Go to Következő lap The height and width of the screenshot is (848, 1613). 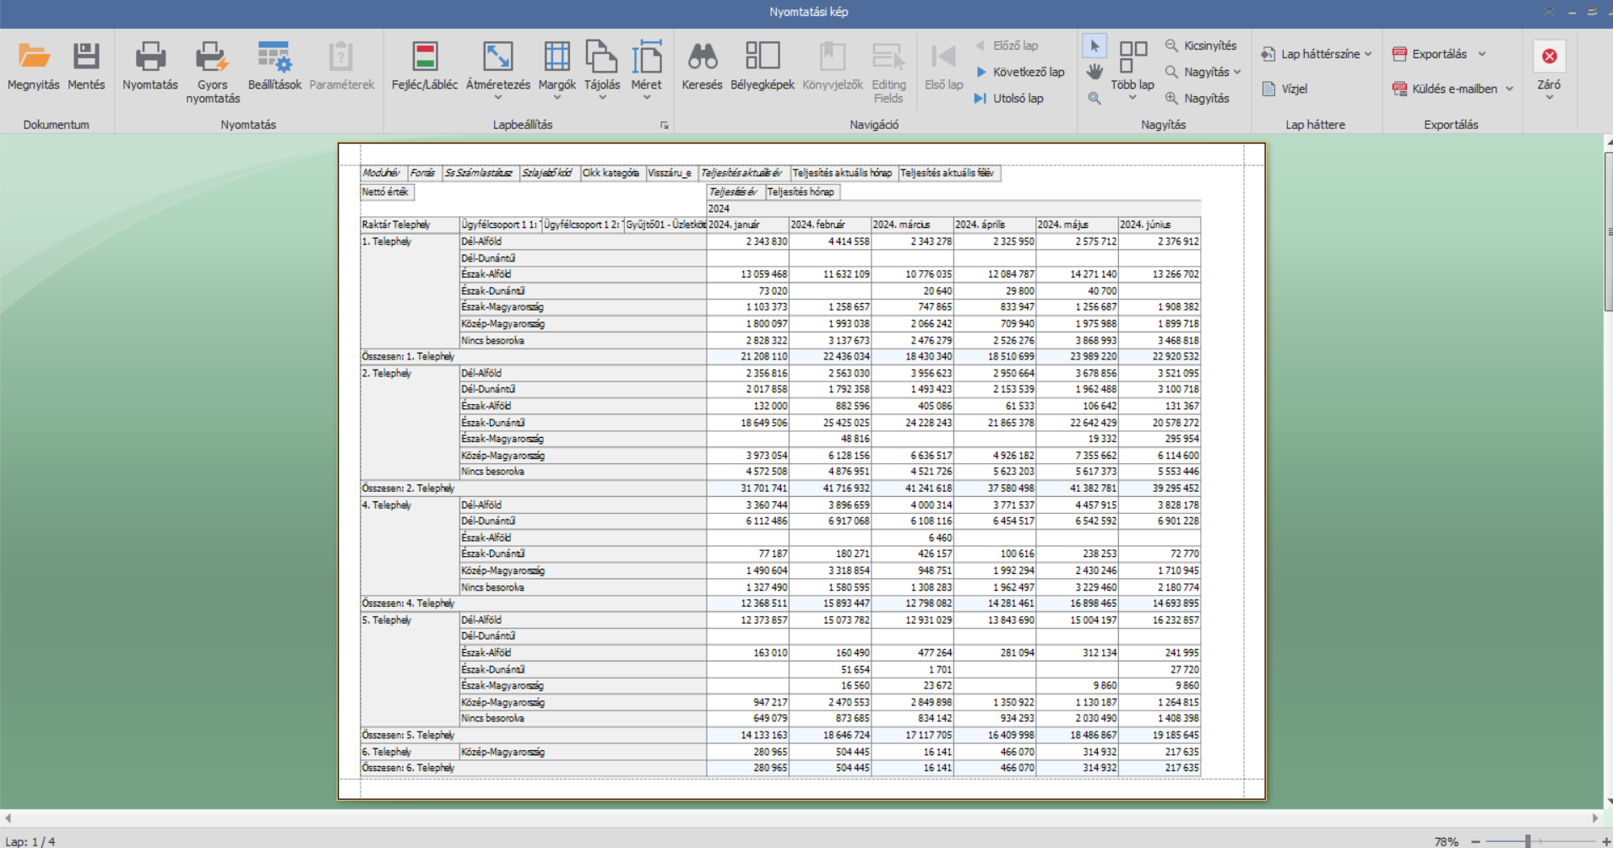pos(1019,73)
